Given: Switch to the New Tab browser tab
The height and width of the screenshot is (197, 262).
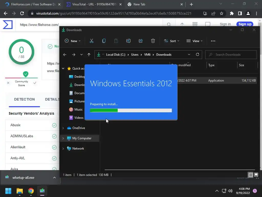Looking at the screenshot, I should tap(155, 4).
